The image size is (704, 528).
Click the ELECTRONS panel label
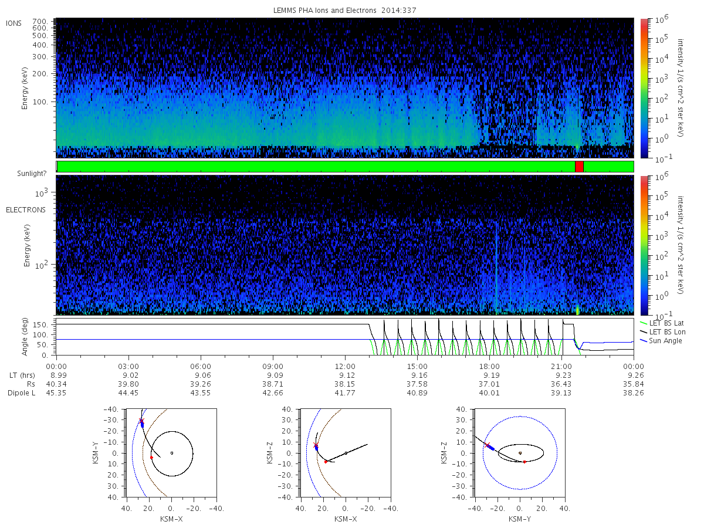(x=25, y=209)
